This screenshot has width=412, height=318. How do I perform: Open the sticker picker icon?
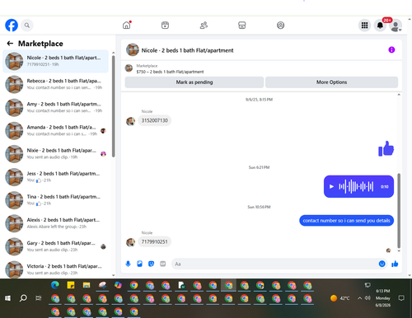click(x=151, y=264)
